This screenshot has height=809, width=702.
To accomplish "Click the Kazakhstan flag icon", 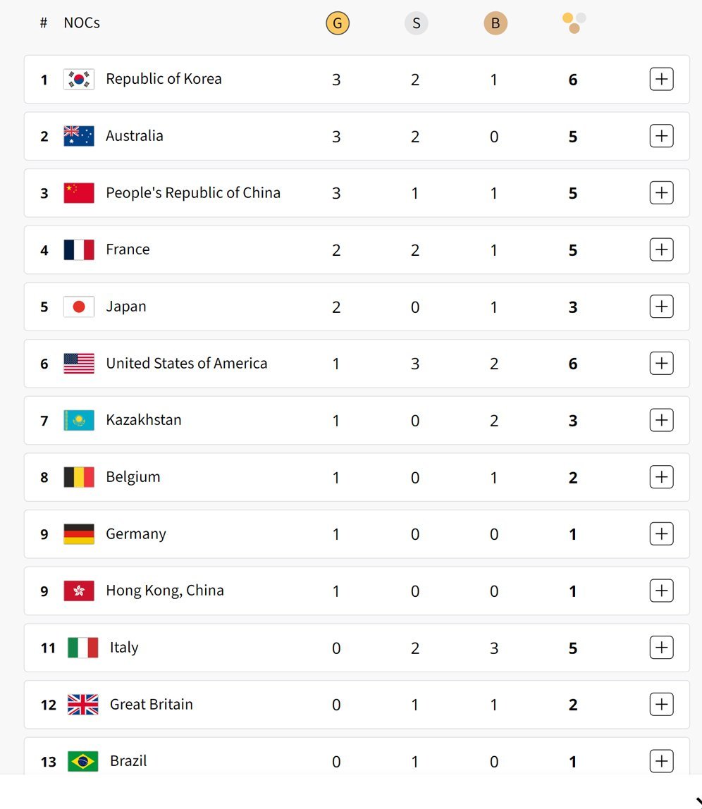I will [x=79, y=421].
